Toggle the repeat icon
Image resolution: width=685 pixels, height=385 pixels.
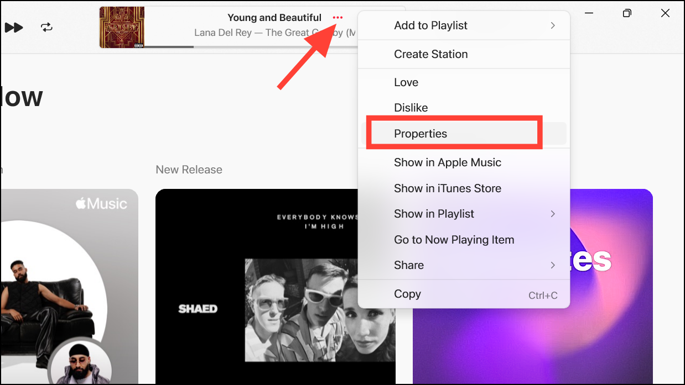click(47, 27)
